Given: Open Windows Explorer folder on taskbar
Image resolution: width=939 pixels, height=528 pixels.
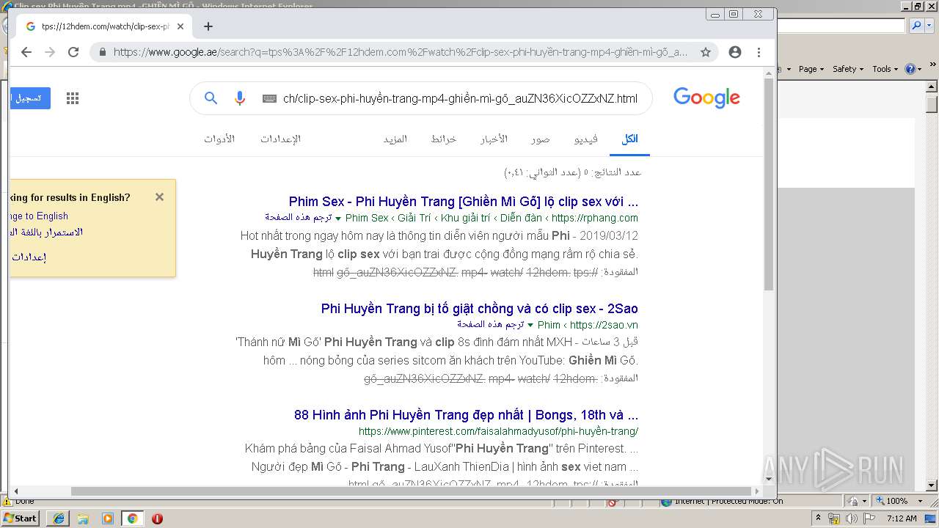Looking at the screenshot, I should point(83,518).
